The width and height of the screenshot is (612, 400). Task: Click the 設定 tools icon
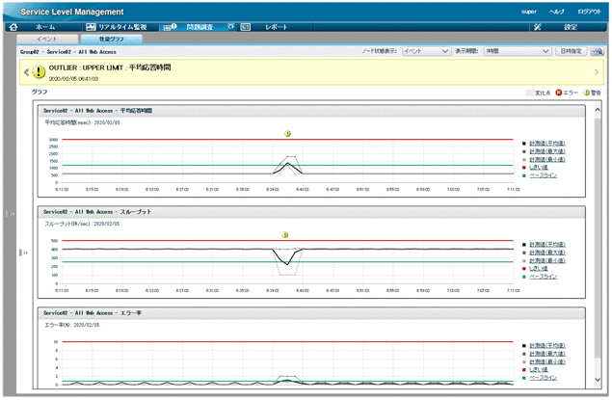[x=537, y=27]
